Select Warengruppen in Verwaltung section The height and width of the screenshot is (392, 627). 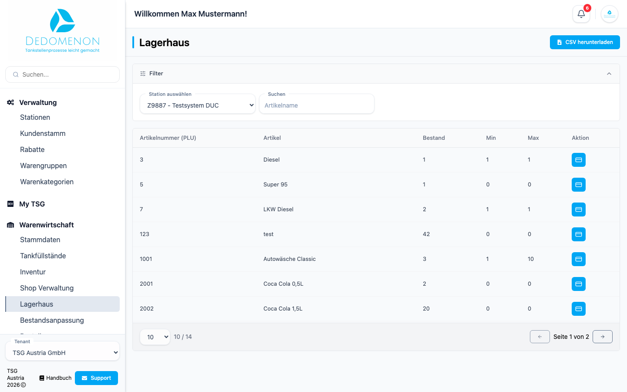tap(44, 166)
